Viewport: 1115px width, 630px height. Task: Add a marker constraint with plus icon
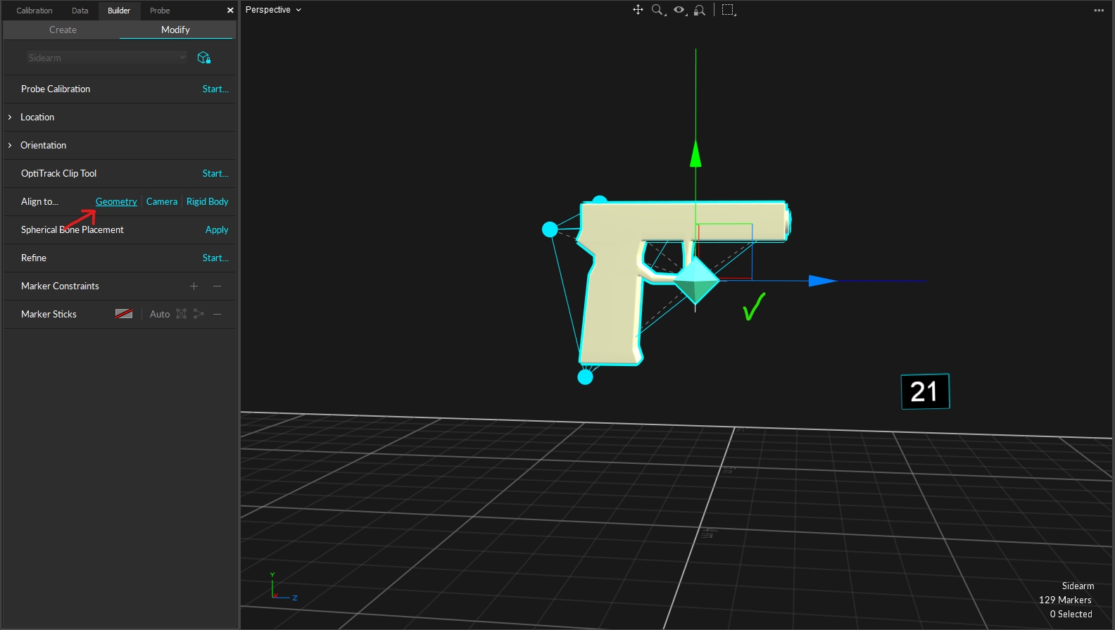coord(194,286)
